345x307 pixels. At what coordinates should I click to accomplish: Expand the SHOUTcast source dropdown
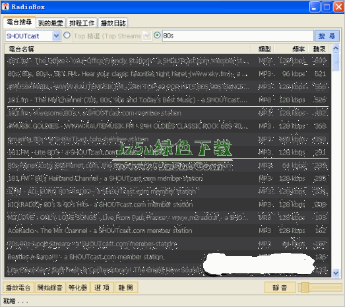[x=56, y=36]
